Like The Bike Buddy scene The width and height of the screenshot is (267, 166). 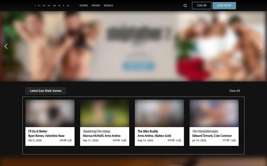coord(180,140)
